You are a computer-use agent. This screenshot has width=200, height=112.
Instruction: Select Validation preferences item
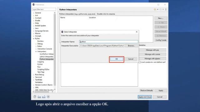point(39,82)
